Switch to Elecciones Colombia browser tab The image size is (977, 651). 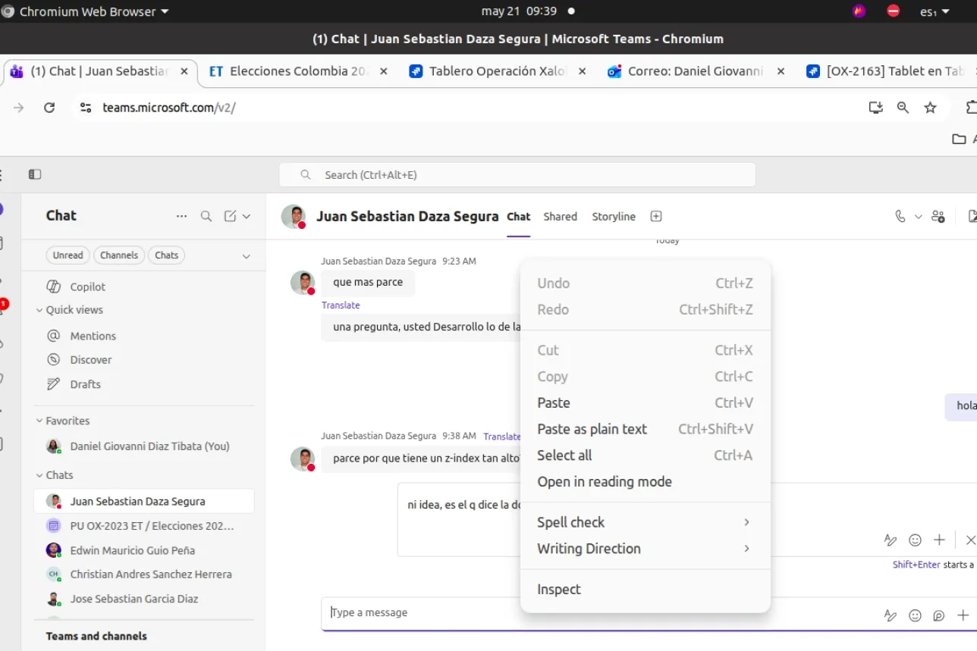click(x=297, y=71)
